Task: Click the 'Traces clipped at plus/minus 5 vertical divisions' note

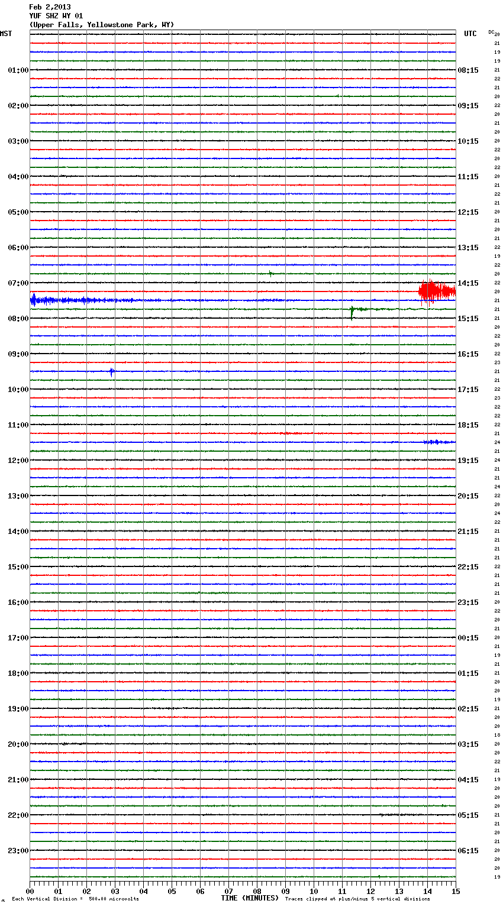Action: pos(357,899)
